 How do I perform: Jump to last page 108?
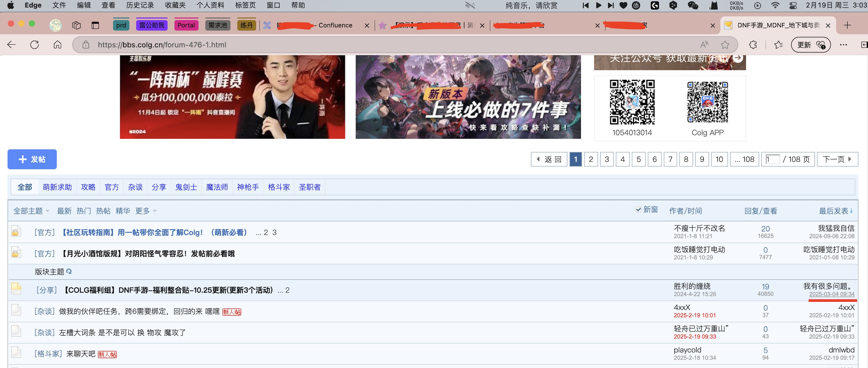click(744, 159)
